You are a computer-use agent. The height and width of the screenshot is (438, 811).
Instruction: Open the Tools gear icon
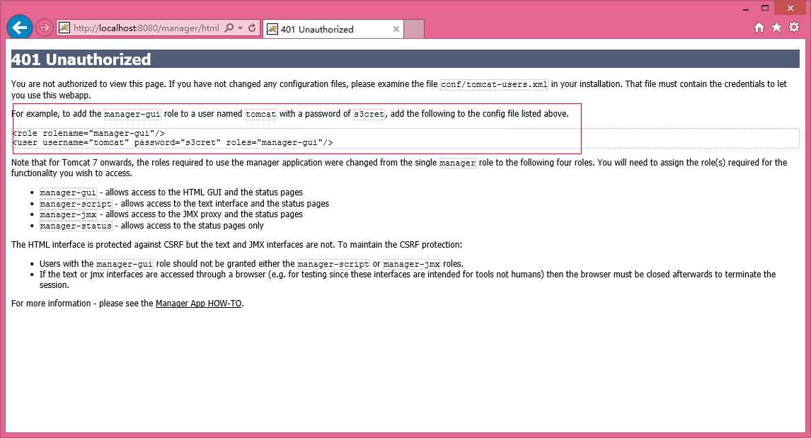point(794,28)
